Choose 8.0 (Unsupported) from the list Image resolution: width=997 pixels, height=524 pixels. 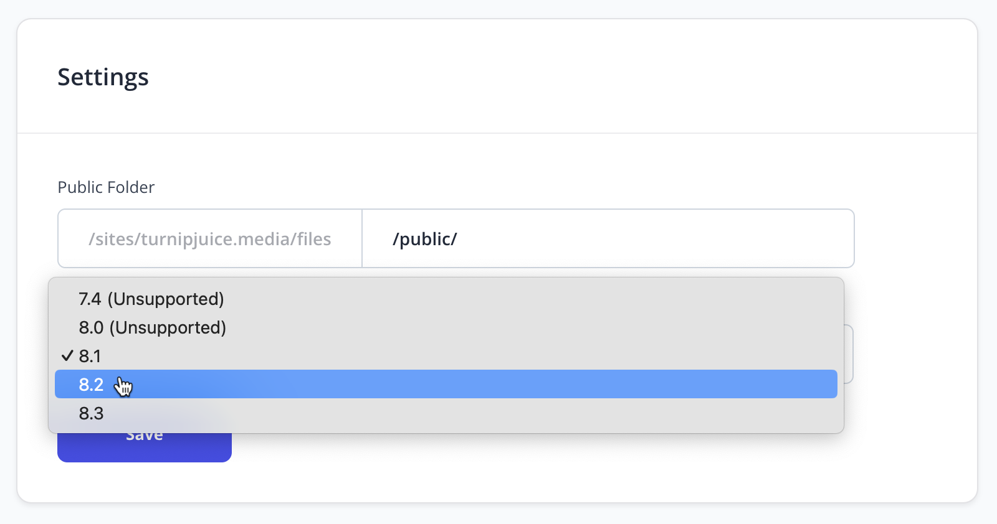pyautogui.click(x=446, y=327)
